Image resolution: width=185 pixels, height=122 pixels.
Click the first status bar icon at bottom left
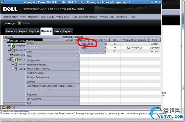click(4, 107)
